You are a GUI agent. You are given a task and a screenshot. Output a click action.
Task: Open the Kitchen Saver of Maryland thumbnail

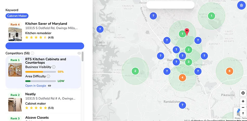pos(15,34)
